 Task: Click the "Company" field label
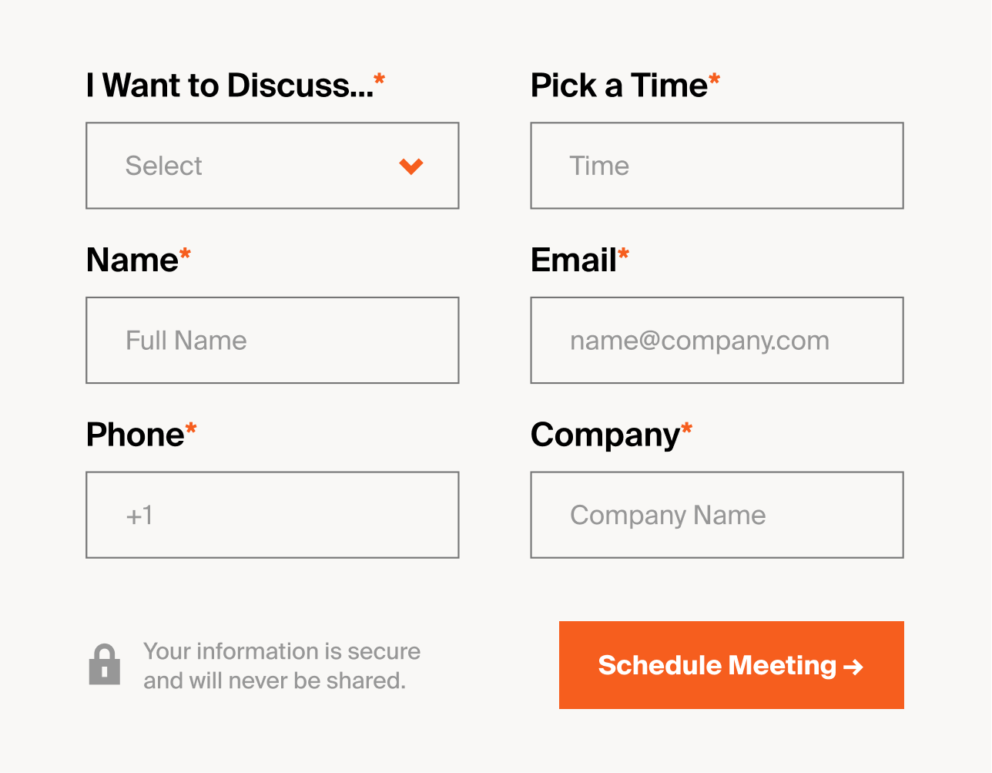coord(605,436)
